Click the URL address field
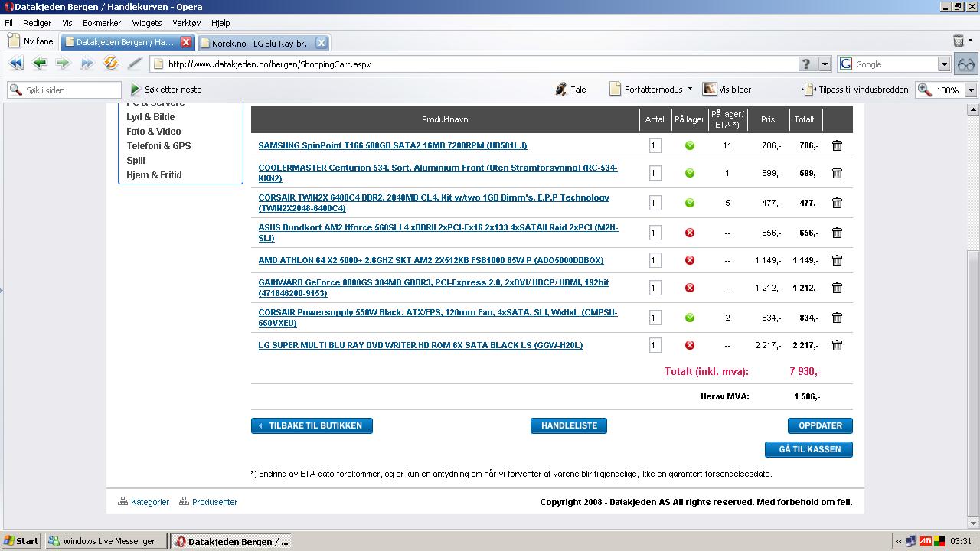 pyautogui.click(x=475, y=64)
